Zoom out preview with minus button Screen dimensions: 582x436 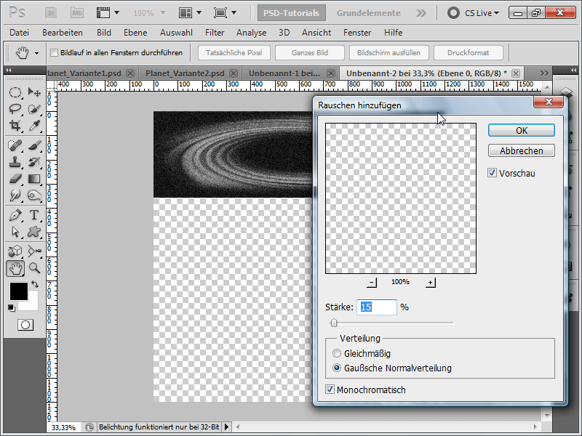[x=371, y=283]
